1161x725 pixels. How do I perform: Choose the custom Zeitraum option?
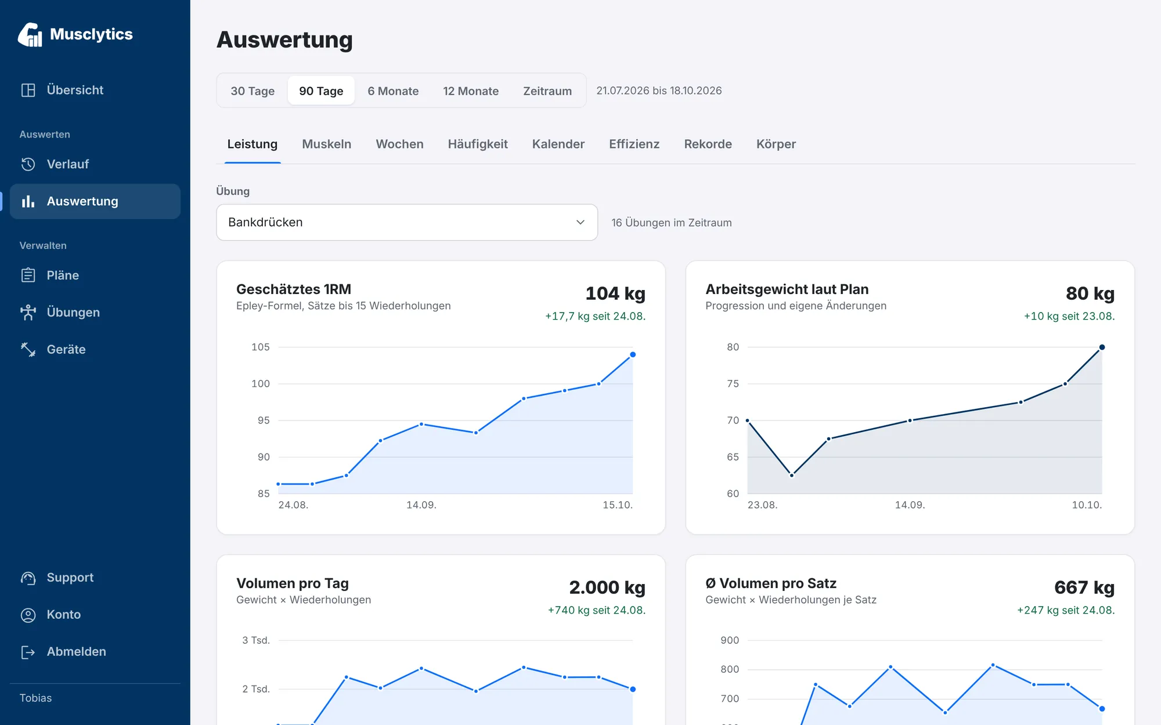(547, 90)
